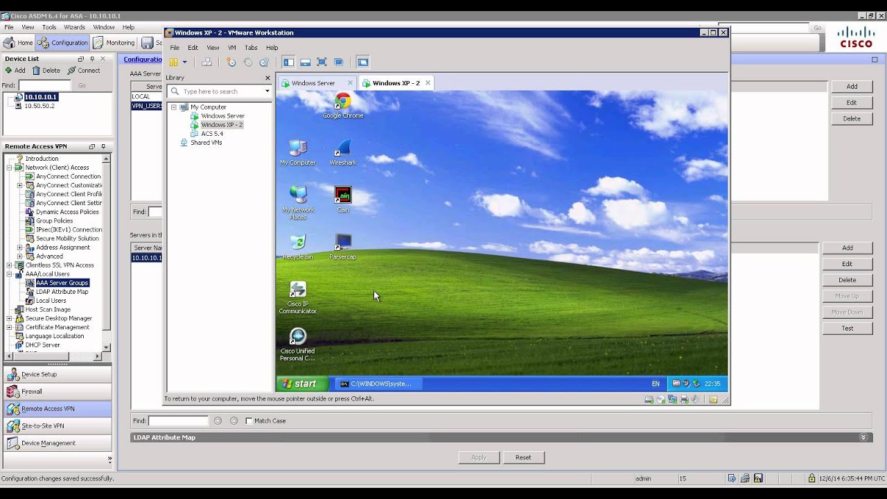Open VMware VM menu
This screenshot has width=887, height=499.
(x=231, y=48)
